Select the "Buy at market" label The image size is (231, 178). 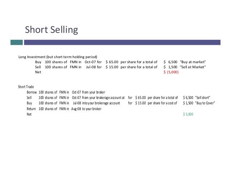click(193, 62)
